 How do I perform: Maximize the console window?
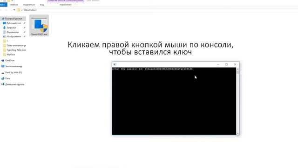click(226, 64)
